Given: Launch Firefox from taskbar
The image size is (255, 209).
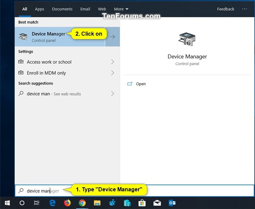Looking at the screenshot, I should click(67, 203).
